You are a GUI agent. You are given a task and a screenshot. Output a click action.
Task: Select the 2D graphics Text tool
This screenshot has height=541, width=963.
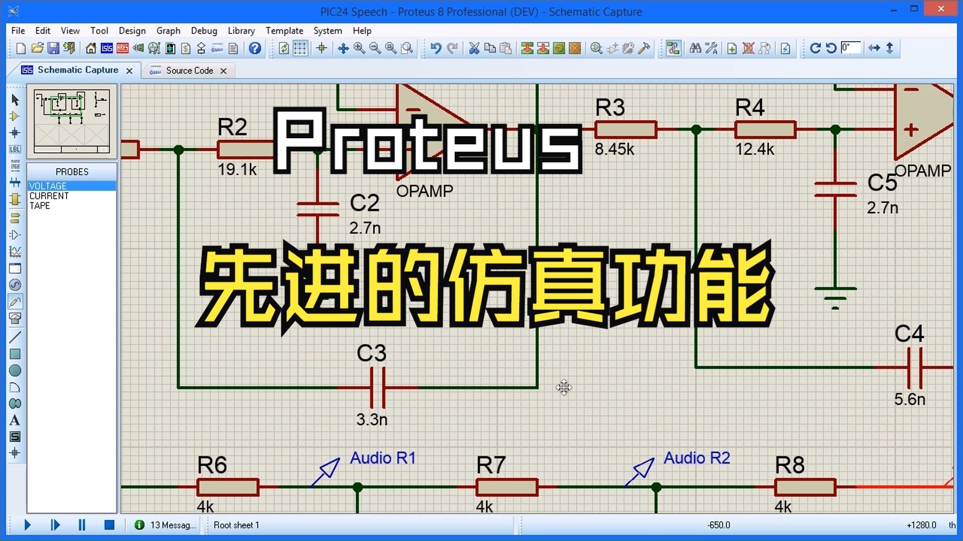[15, 420]
